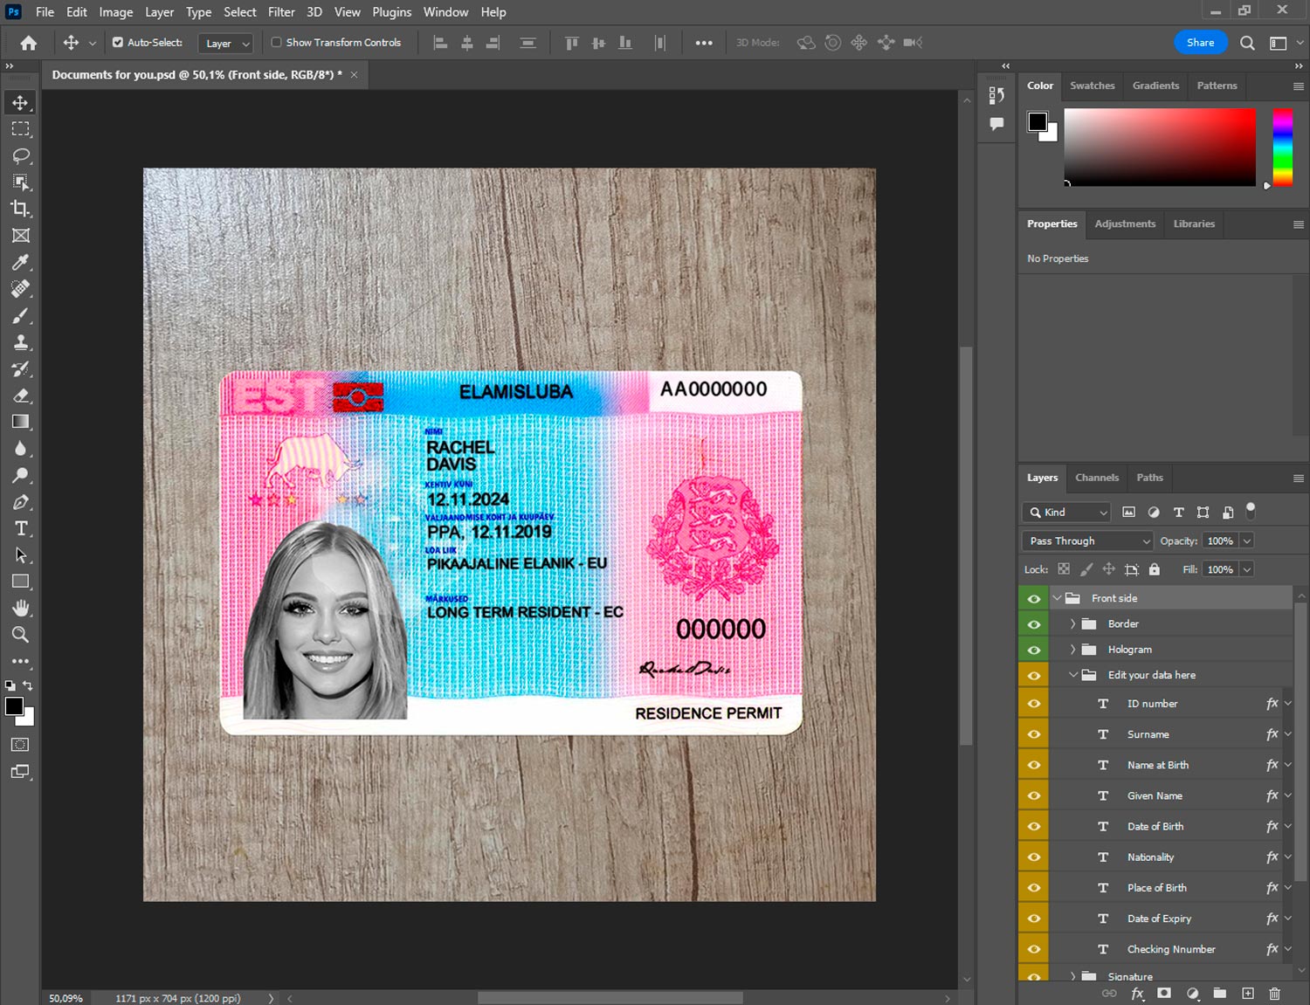Viewport: 1310px width, 1005px height.
Task: Click the delete layer trash icon
Action: pyautogui.click(x=1274, y=994)
